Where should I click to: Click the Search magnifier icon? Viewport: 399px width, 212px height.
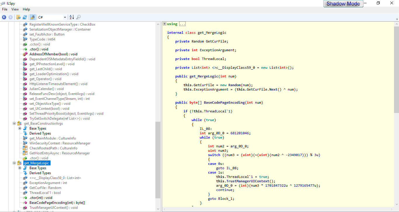[x=79, y=17]
